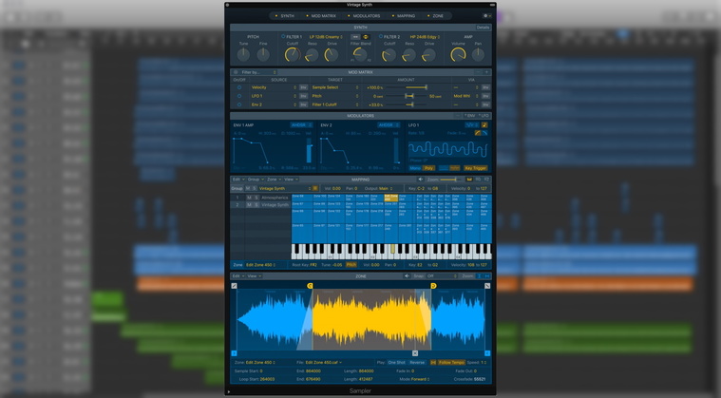This screenshot has width=721, height=398.
Task: Click the Details button in Synth pane
Action: click(x=483, y=28)
